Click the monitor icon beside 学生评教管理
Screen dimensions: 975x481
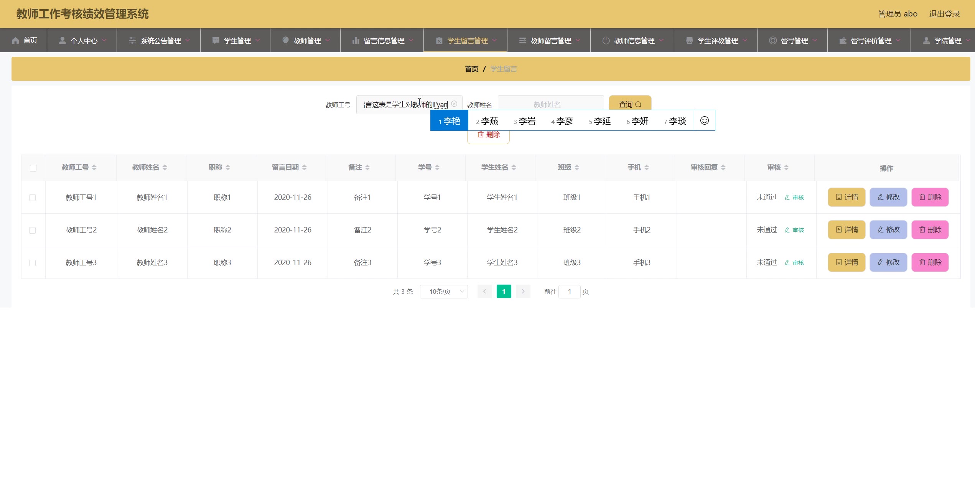tap(689, 40)
